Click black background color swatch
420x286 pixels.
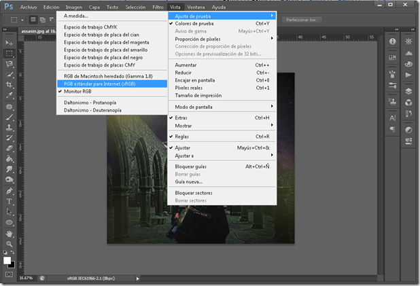(13, 266)
